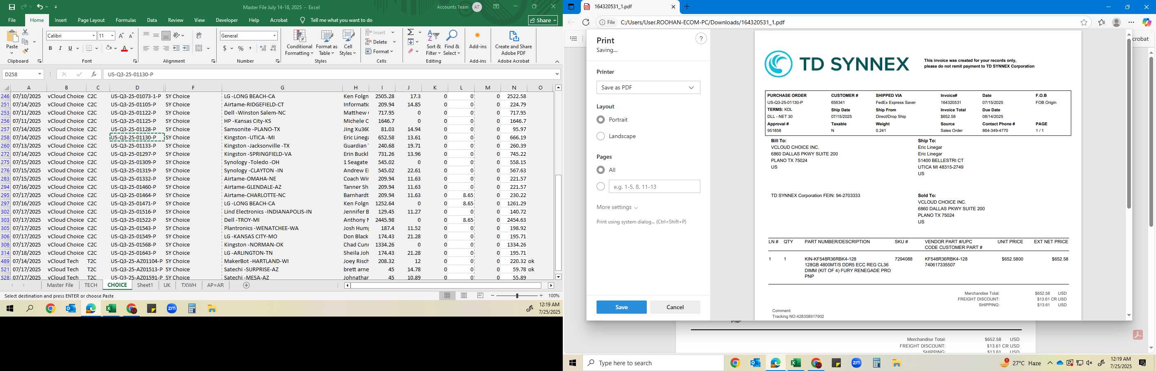The image size is (1156, 371).
Task: Click the Windows 'Type here to search' box
Action: click(x=653, y=363)
